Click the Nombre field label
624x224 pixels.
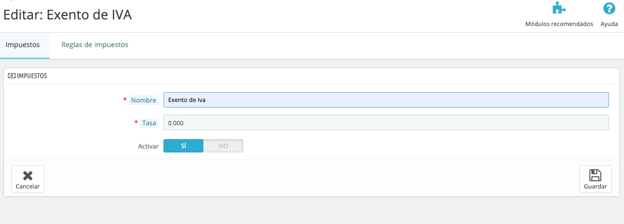tap(144, 100)
